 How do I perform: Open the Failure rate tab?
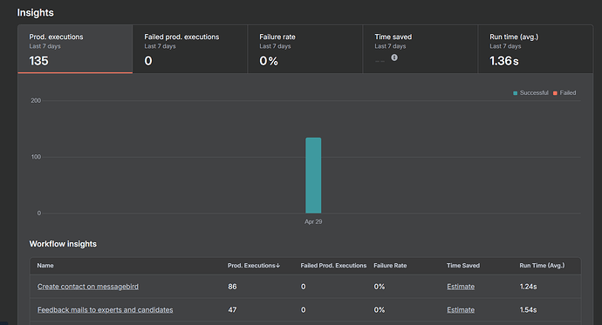[x=305, y=49]
